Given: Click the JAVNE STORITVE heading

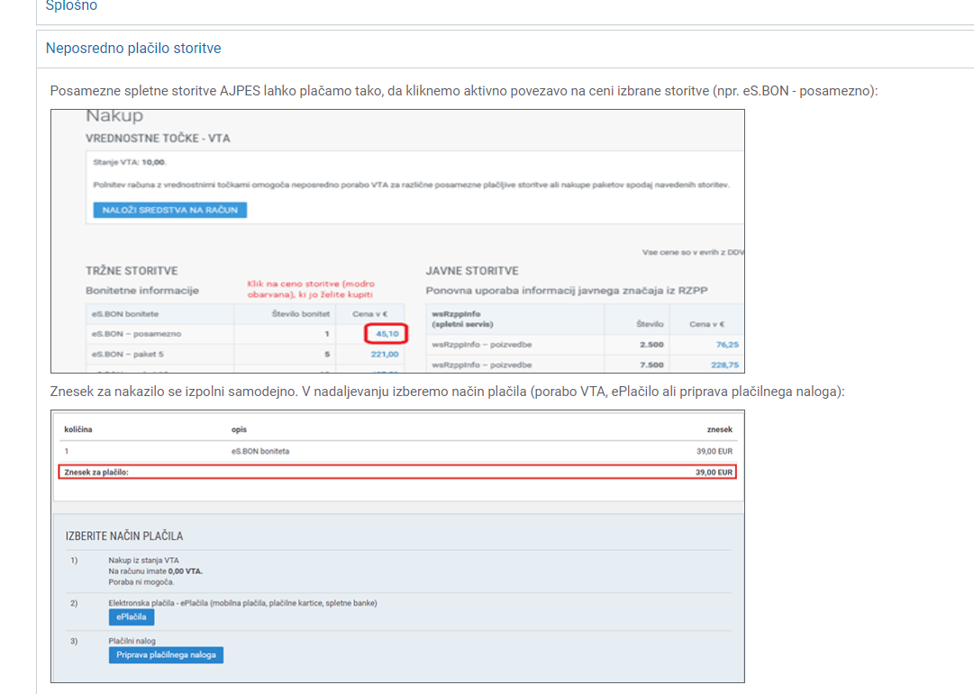Looking at the screenshot, I should click(472, 271).
